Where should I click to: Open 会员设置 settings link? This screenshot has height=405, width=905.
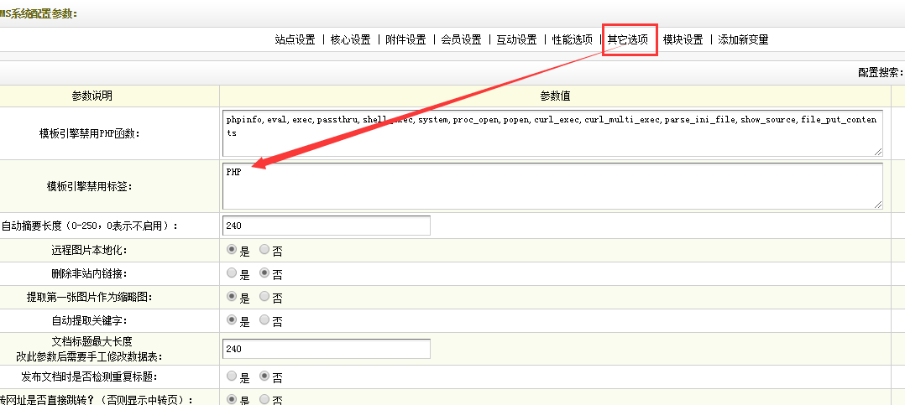[461, 39]
